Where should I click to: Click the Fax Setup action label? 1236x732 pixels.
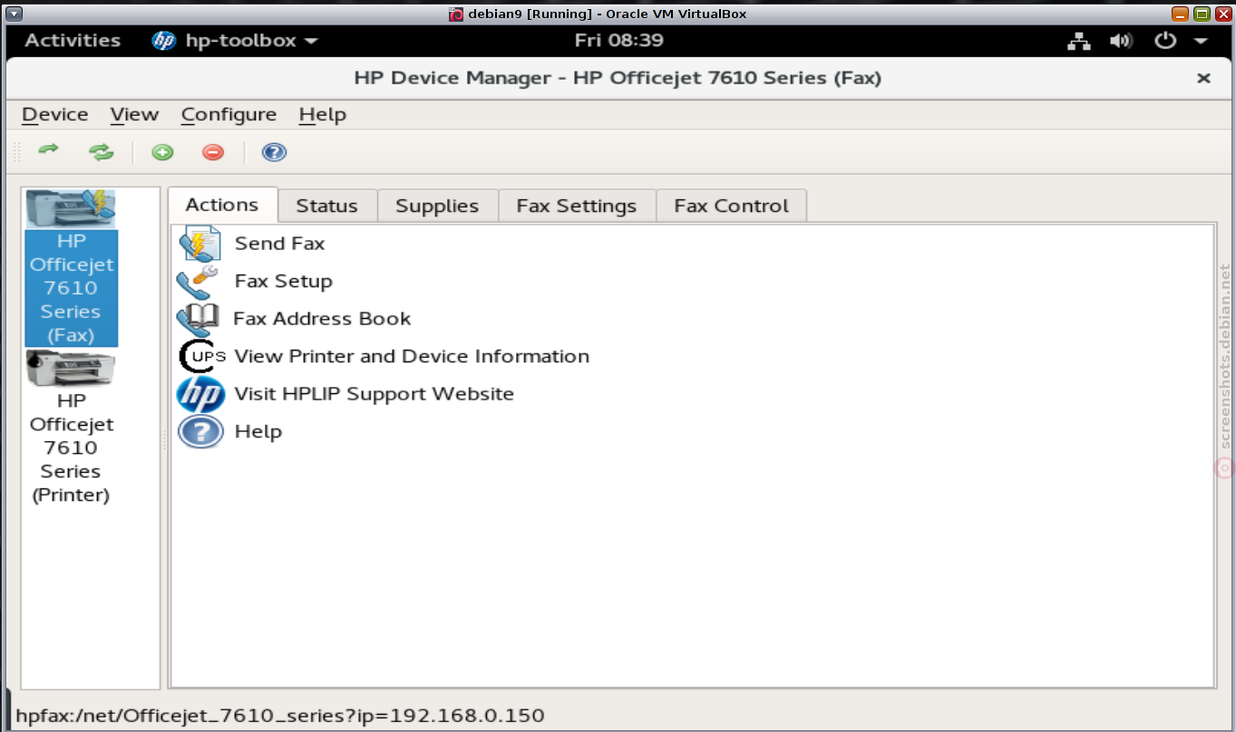(283, 282)
